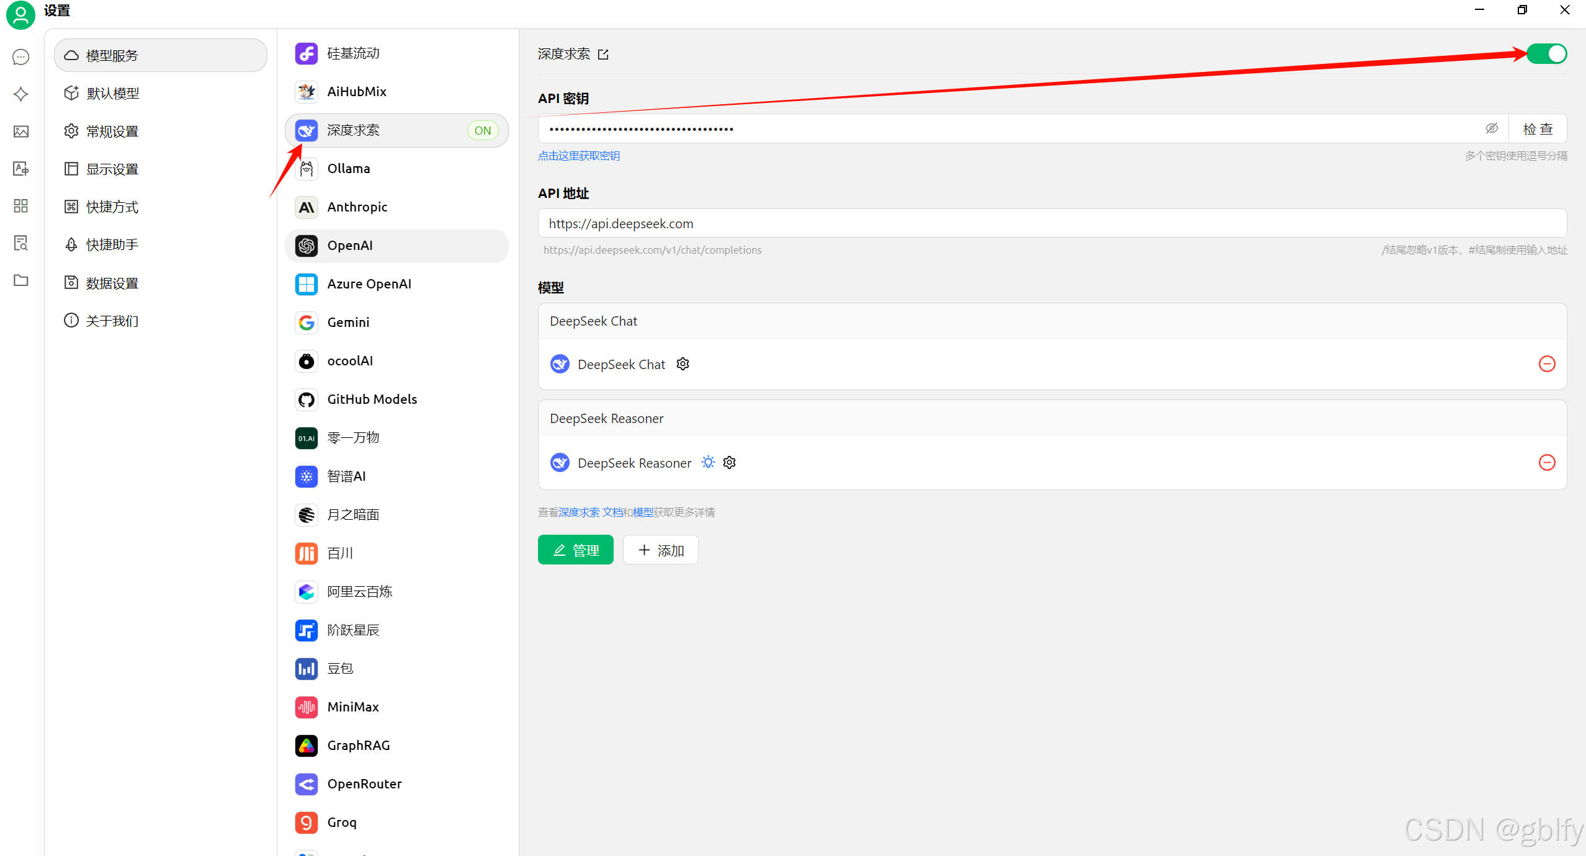
Task: Open the translate sidebar icon
Action: (20, 169)
